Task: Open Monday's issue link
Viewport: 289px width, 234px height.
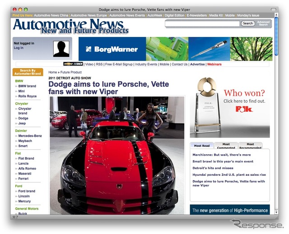Action: coord(248,15)
